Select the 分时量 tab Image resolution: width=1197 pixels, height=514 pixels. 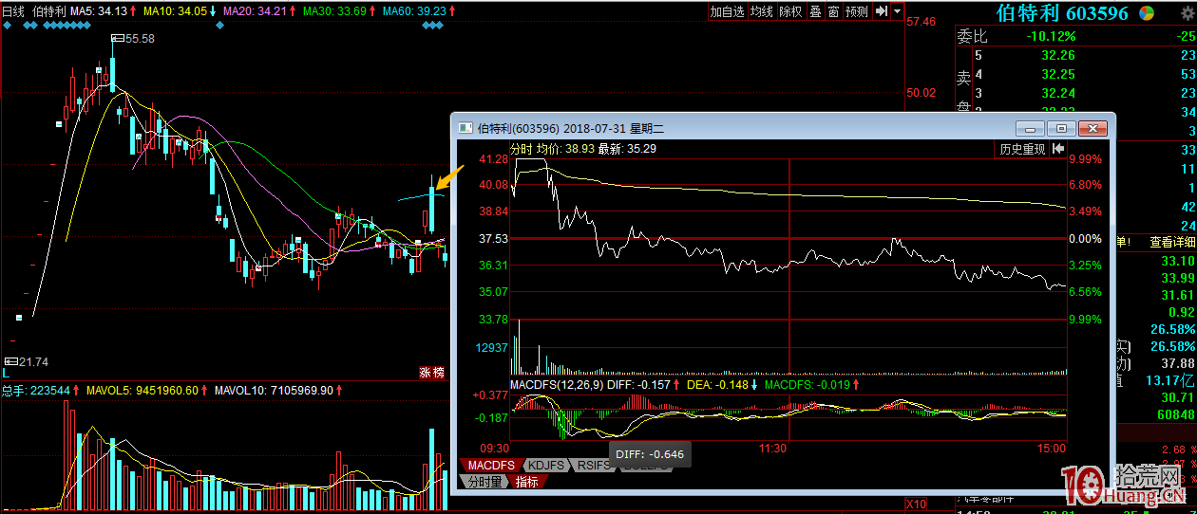[486, 482]
